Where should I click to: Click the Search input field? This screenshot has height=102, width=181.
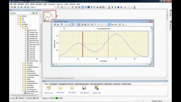(20, 13)
